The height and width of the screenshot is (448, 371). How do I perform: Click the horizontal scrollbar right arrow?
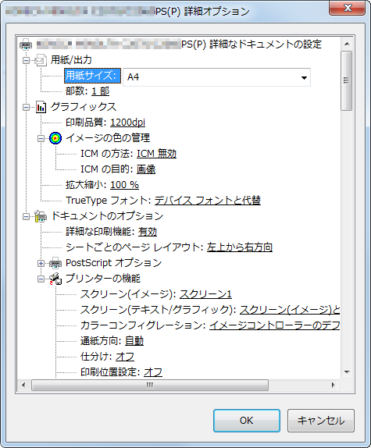[333, 385]
